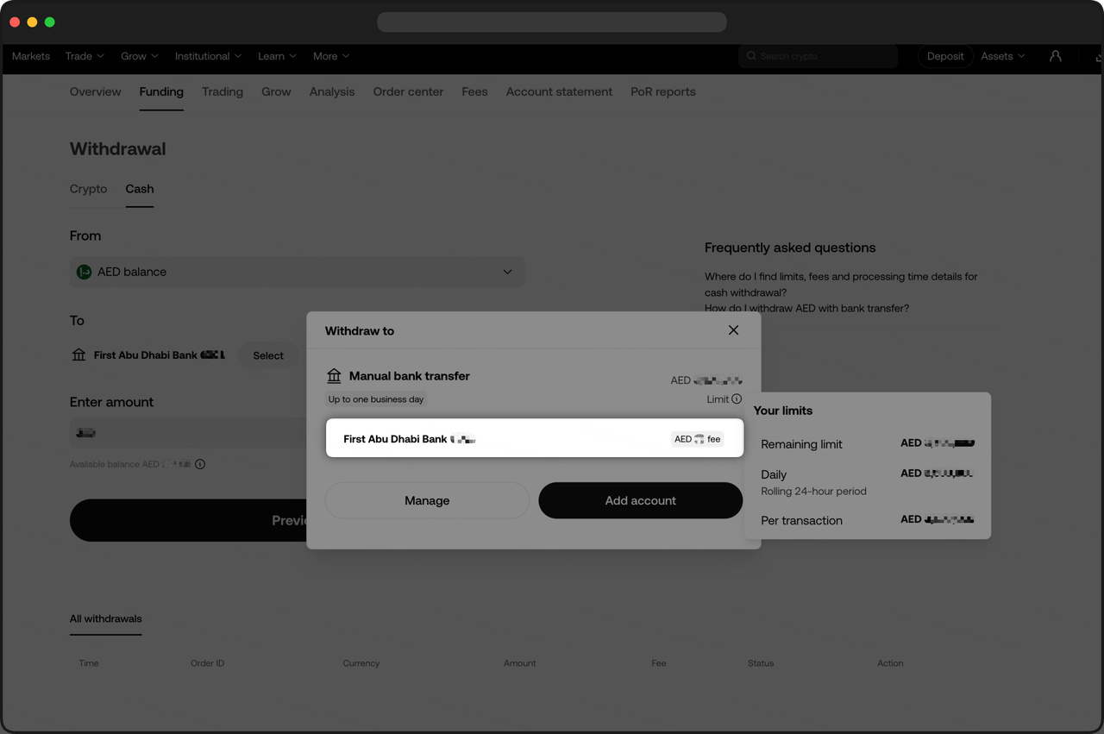
Task: Click the Amount column header
Action: pyautogui.click(x=519, y=663)
